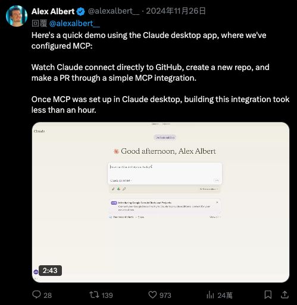Reply to the tweet via comment icon
Image resolution: width=297 pixels, height=305 pixels.
pos(36,294)
